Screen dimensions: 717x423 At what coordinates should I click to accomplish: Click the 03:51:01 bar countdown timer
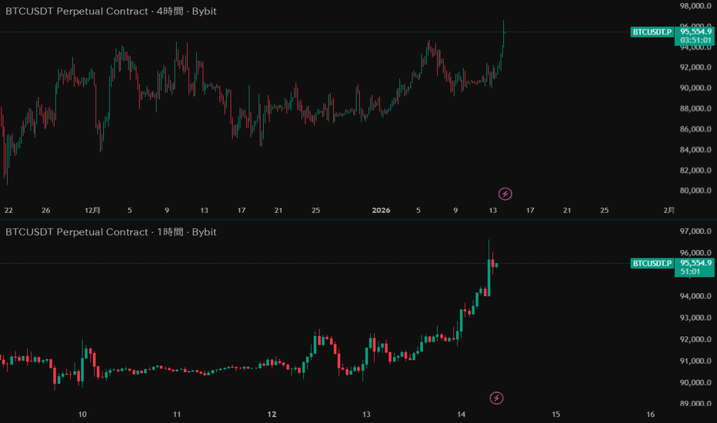point(695,40)
